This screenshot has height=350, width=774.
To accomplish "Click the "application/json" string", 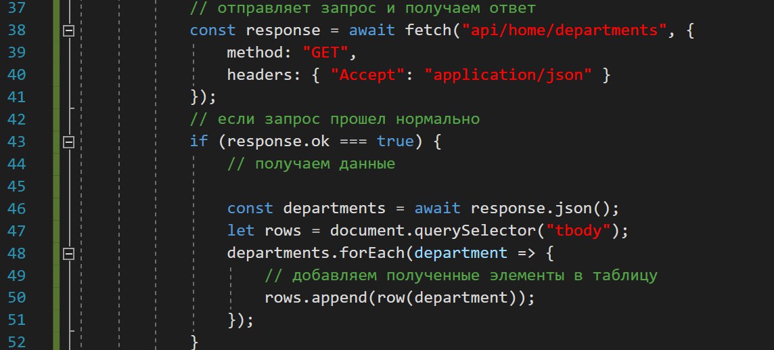I will (x=508, y=75).
